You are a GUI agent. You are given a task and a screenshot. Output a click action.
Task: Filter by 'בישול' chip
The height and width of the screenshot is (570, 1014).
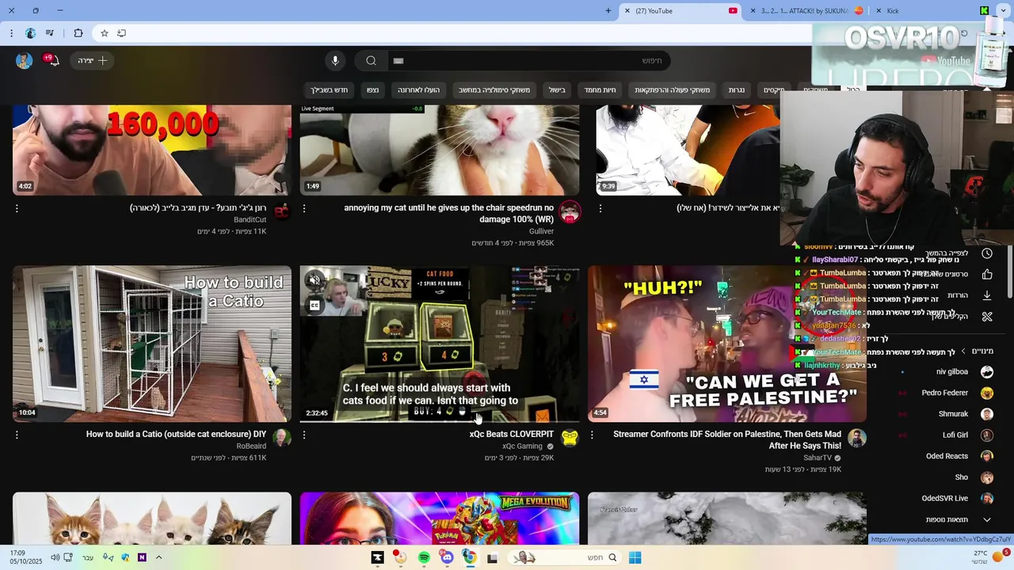[x=557, y=90]
